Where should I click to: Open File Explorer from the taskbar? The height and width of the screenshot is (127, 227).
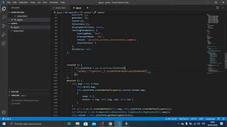(77, 124)
